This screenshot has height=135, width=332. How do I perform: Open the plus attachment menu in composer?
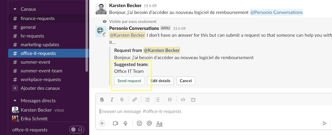click(x=102, y=123)
